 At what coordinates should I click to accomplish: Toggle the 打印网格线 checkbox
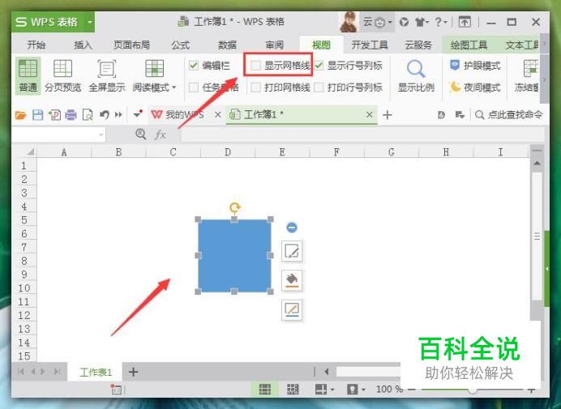[x=255, y=87]
